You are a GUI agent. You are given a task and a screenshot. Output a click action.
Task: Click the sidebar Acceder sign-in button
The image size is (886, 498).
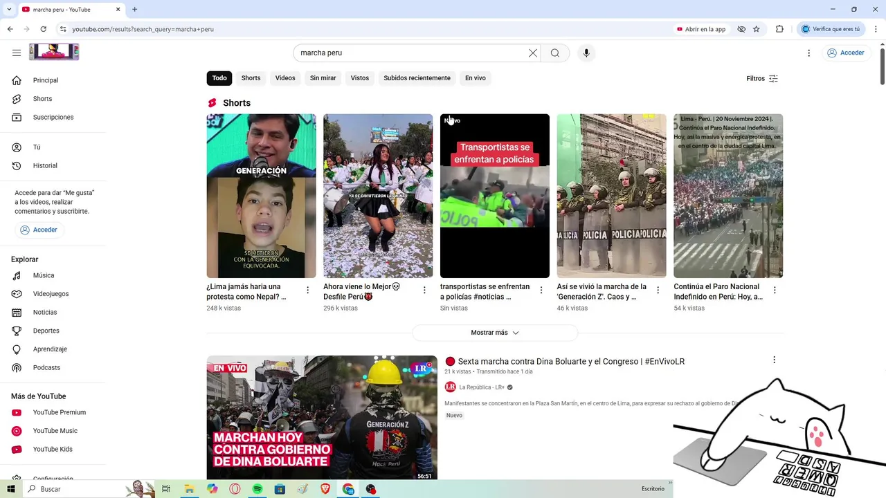point(39,230)
